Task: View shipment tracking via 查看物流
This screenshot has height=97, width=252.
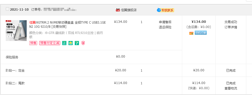Action: point(231,88)
